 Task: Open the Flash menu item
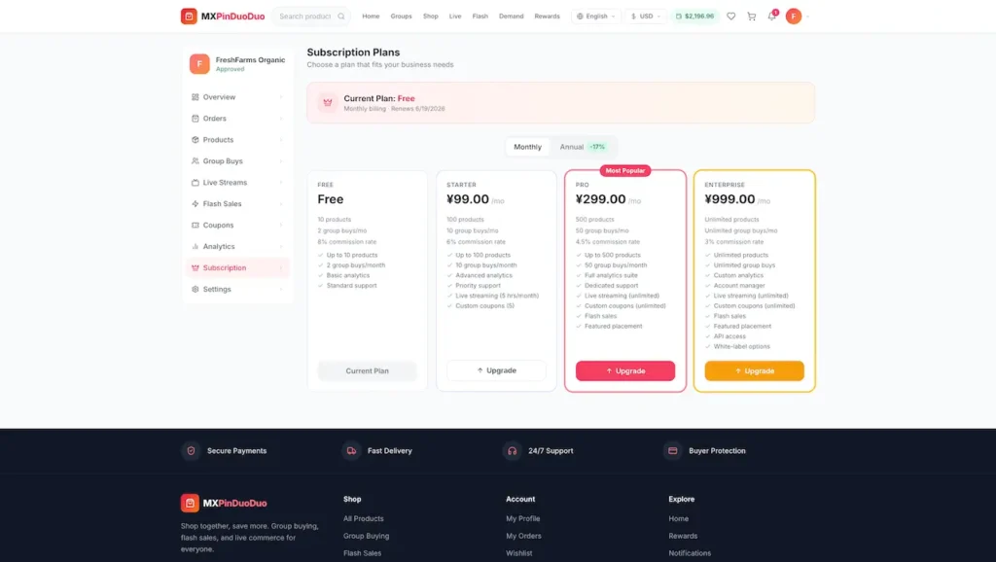point(480,16)
